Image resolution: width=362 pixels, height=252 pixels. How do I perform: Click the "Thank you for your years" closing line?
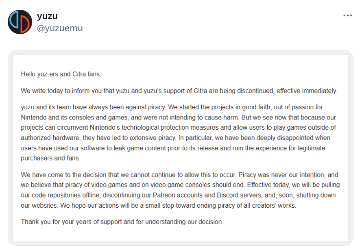122,222
